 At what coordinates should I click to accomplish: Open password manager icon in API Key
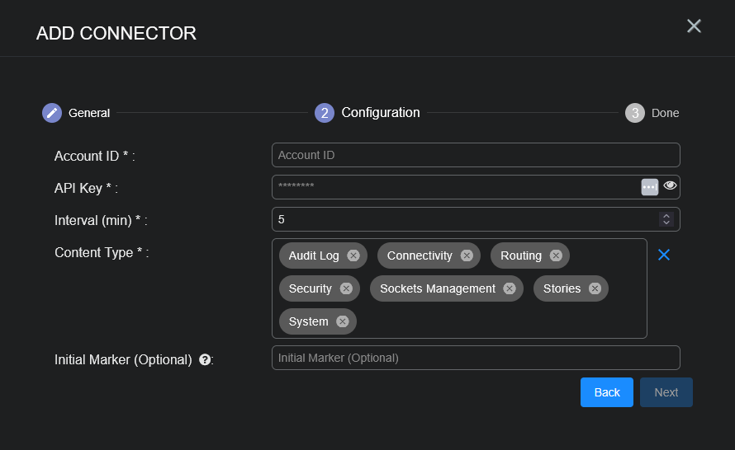pyautogui.click(x=649, y=187)
